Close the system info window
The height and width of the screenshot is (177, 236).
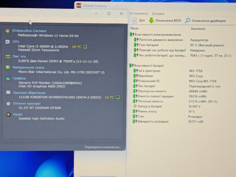click(121, 14)
